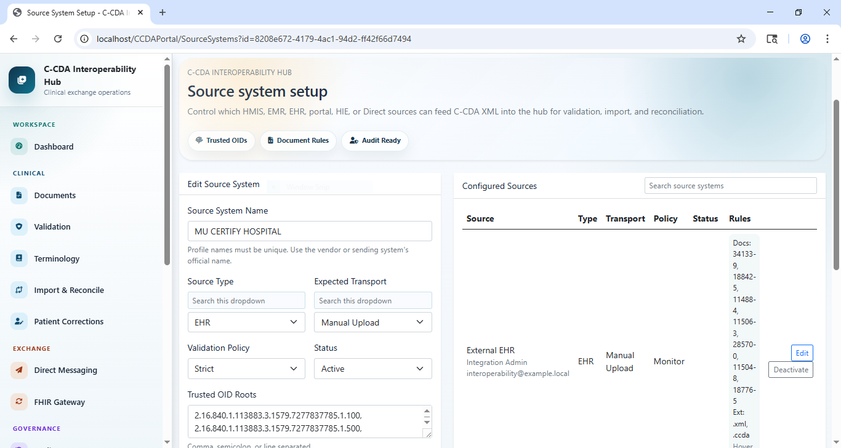841x448 pixels.
Task: Click the Validation shield icon
Action: click(x=19, y=226)
